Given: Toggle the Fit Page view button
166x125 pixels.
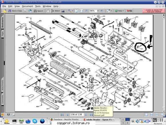Looking at the screenshot, I should [76, 11].
